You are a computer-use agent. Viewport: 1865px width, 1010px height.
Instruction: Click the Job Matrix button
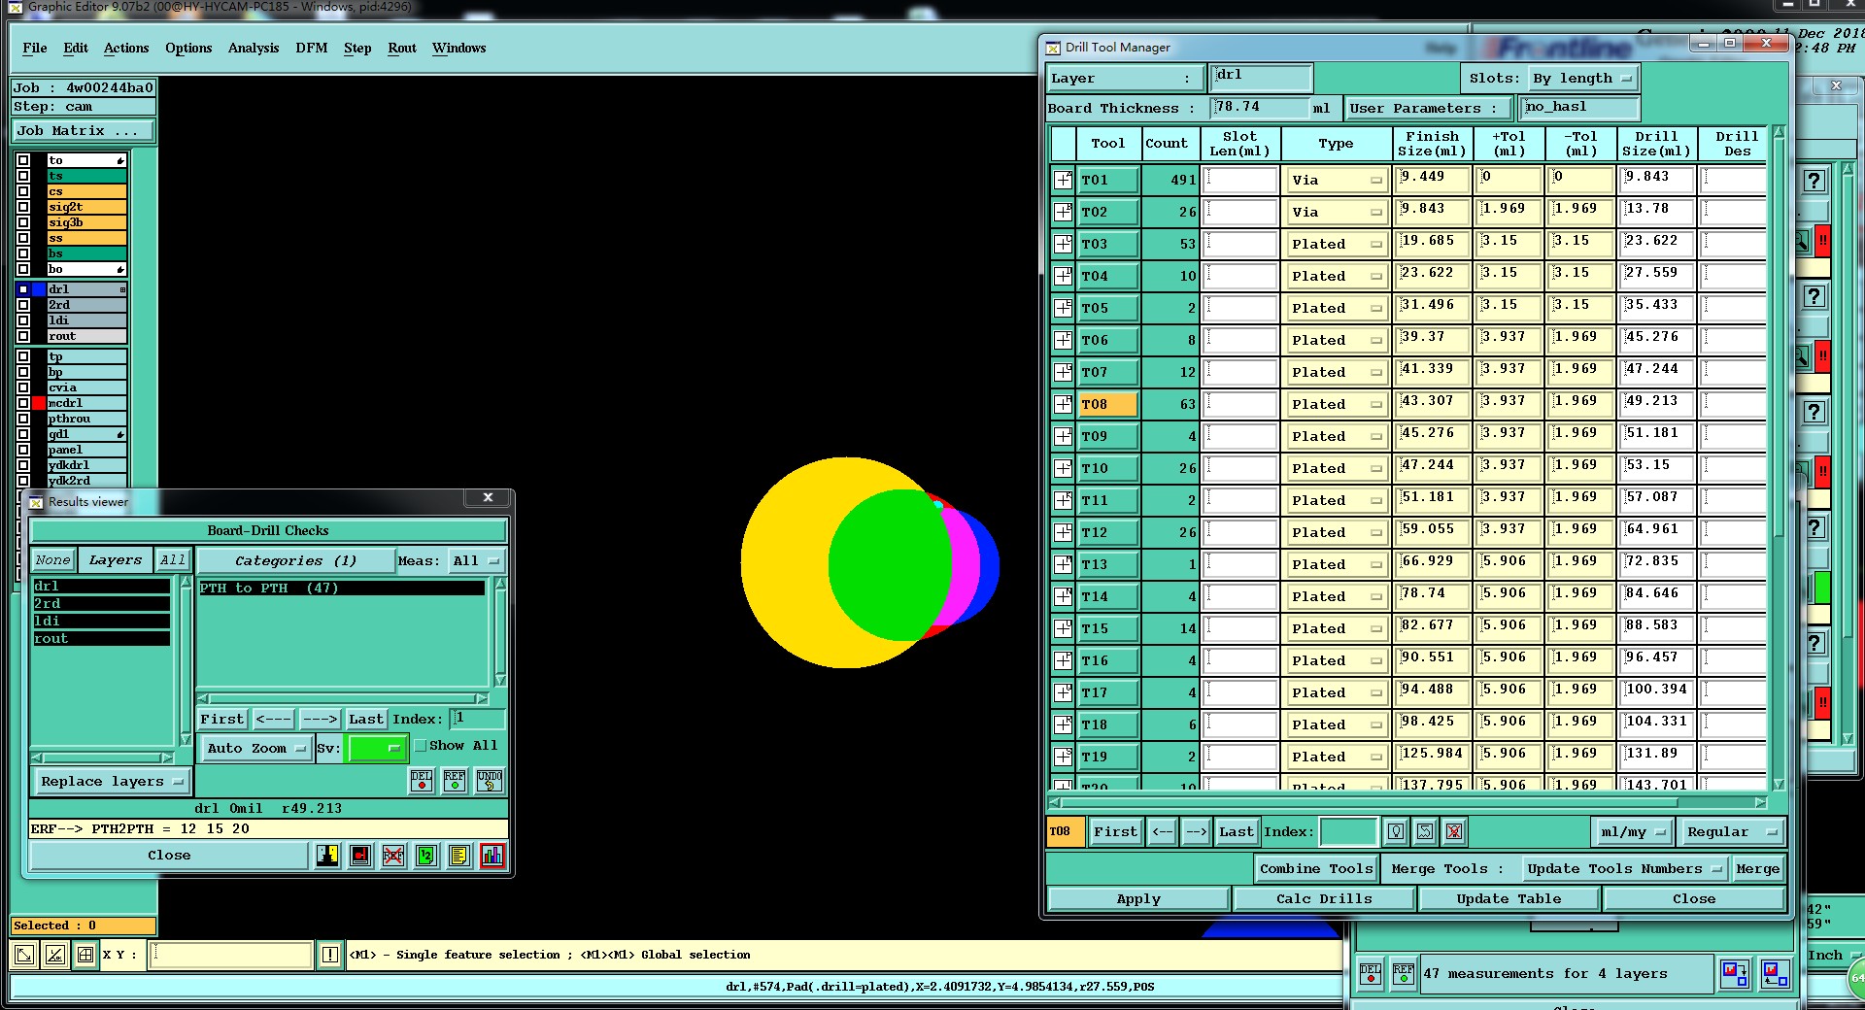pyautogui.click(x=84, y=130)
